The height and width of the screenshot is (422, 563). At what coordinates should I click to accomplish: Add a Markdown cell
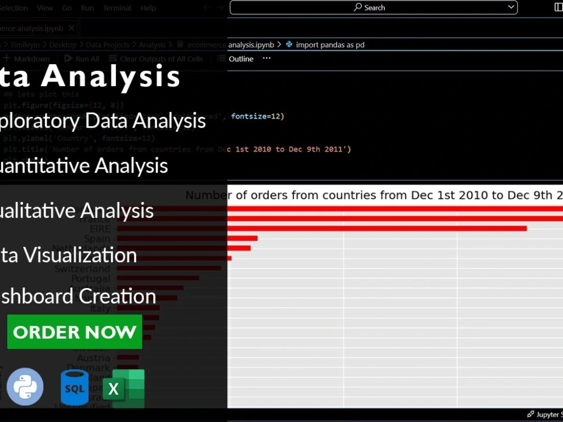click(x=26, y=59)
